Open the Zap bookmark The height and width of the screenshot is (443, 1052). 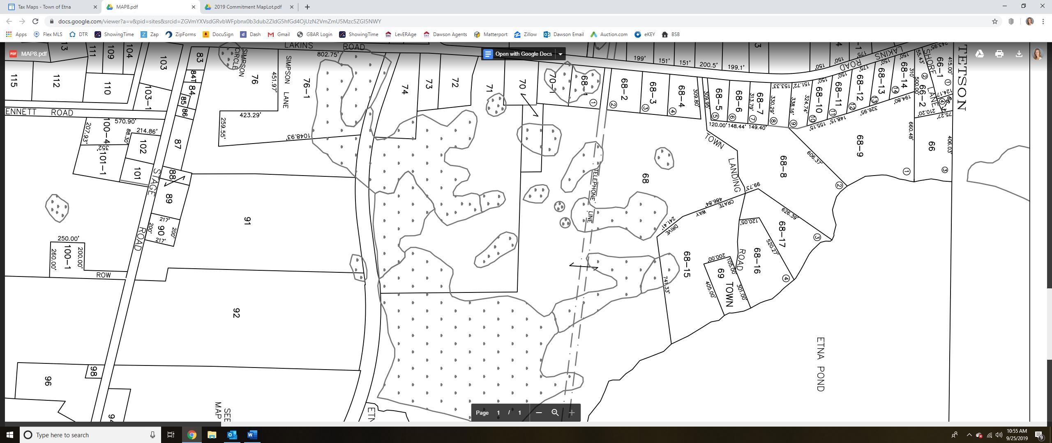(x=150, y=34)
